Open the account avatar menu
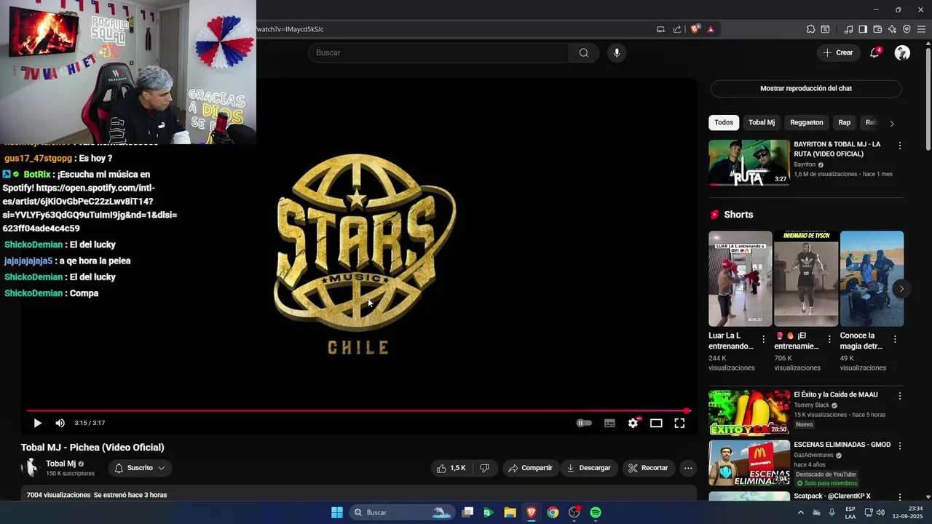This screenshot has height=524, width=932. (x=902, y=52)
